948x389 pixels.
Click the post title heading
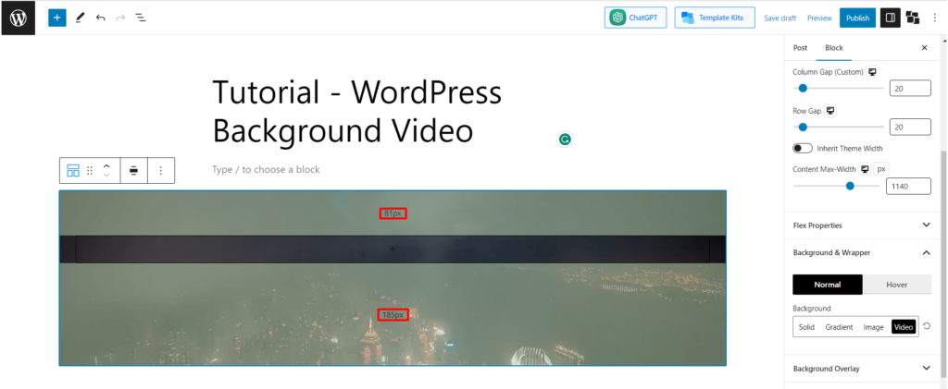click(357, 112)
